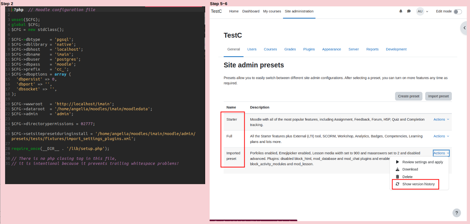Screen dimensions: 470x224
Task: Switch to the Plugins tab
Action: (x=309, y=49)
